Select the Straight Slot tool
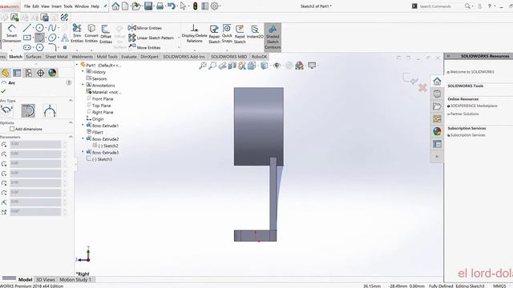513x288 pixels. (27, 48)
